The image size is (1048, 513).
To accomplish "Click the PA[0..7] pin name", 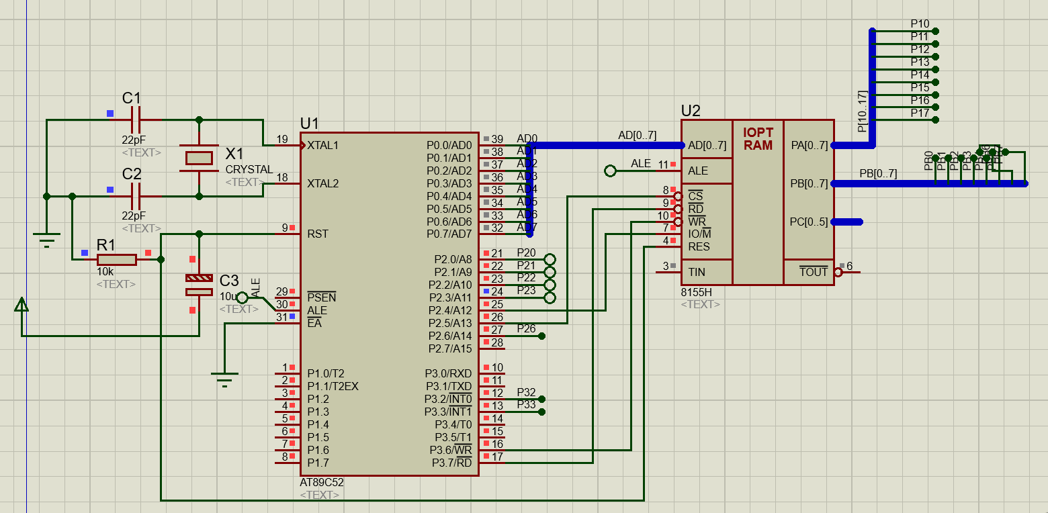I will point(809,145).
